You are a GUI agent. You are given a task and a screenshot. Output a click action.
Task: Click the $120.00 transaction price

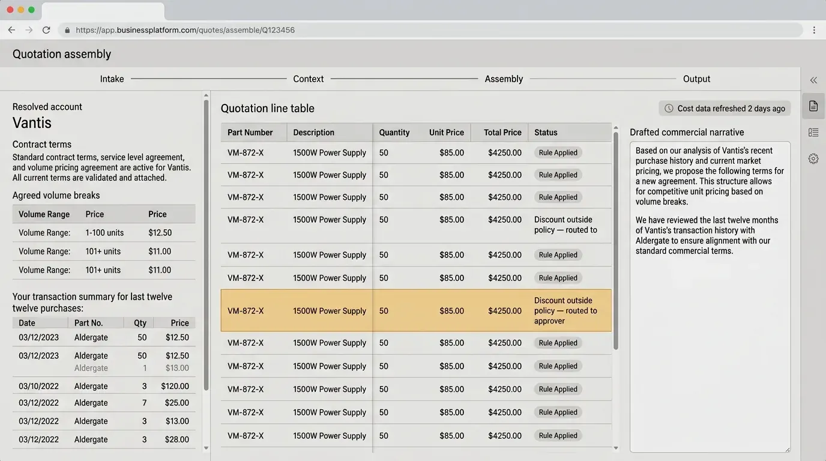click(175, 387)
